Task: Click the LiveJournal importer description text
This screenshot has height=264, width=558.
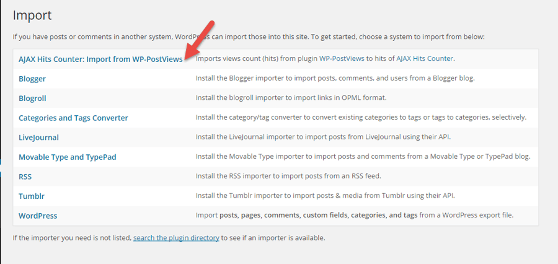Action: coord(324,137)
